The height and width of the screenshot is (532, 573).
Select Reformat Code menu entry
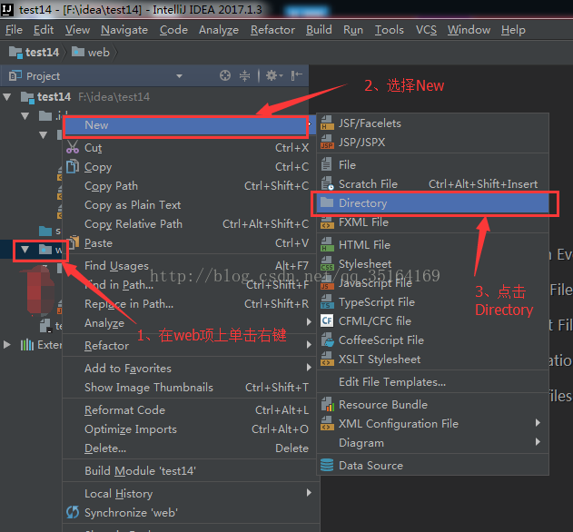tap(189, 410)
